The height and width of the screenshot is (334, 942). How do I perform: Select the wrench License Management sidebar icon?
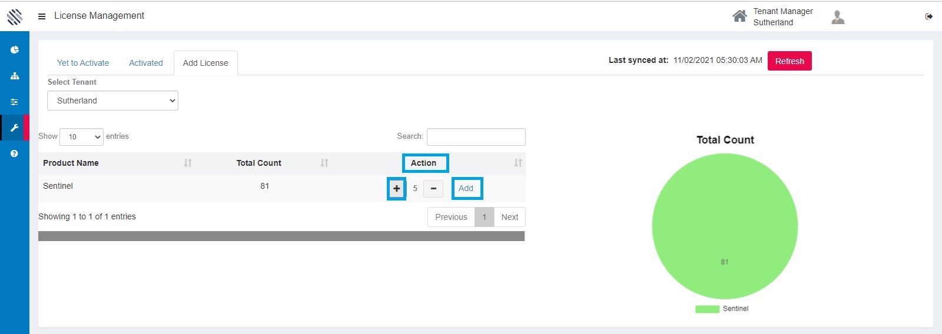tap(15, 128)
